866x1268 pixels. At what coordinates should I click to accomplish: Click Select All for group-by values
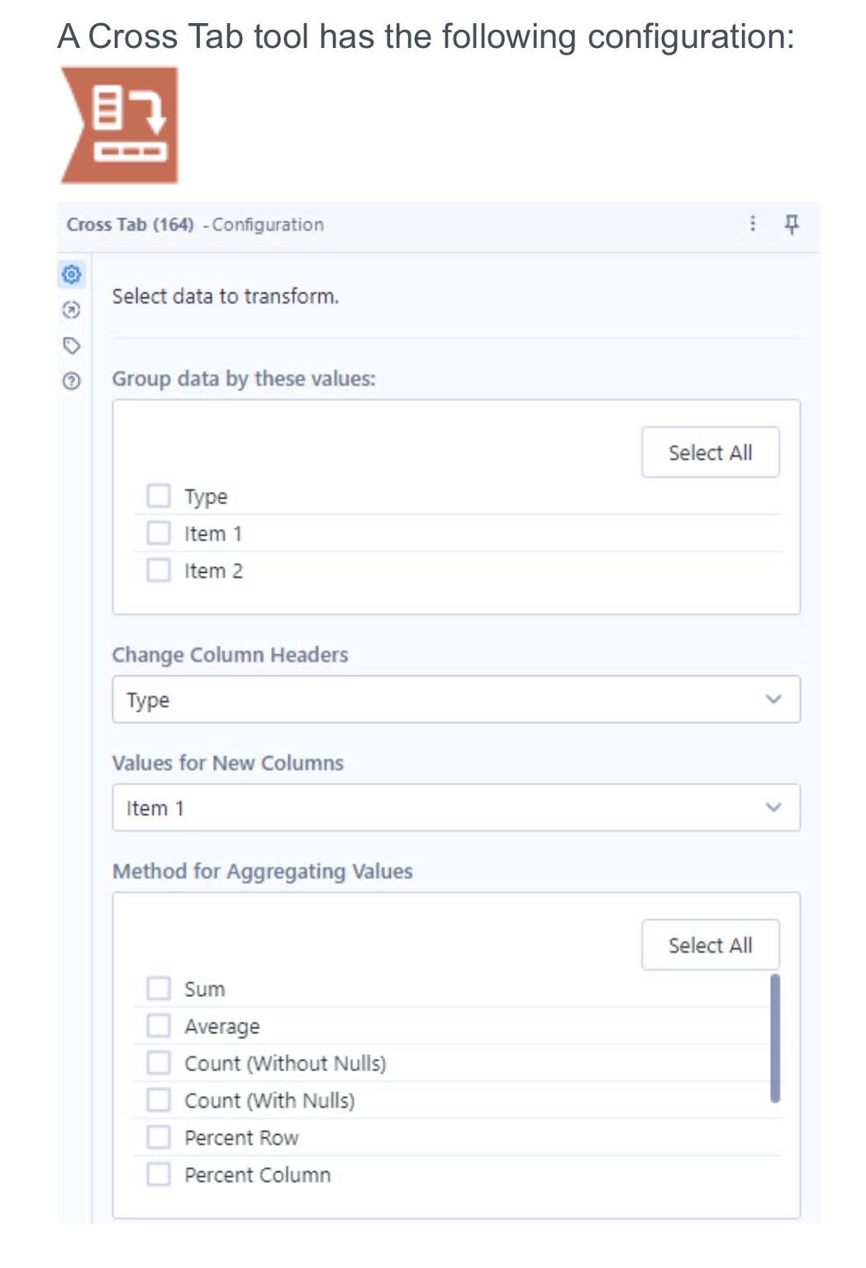(710, 452)
